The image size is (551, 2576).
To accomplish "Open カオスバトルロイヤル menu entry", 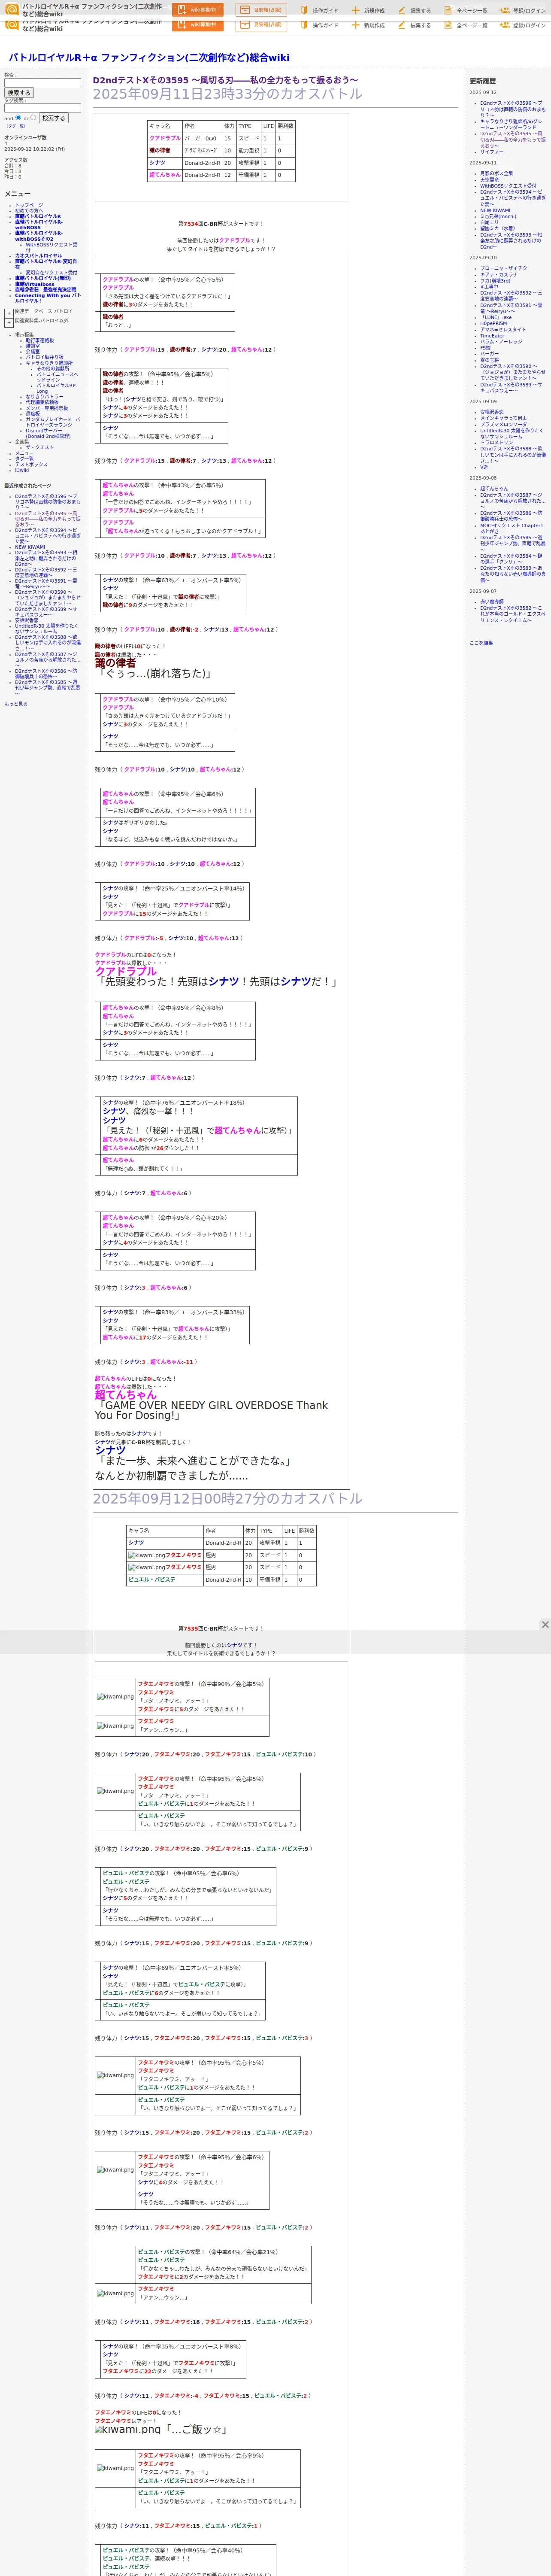I will (38, 256).
